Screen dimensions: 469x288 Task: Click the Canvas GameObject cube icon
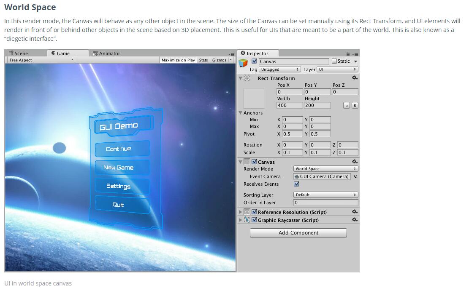click(x=243, y=63)
